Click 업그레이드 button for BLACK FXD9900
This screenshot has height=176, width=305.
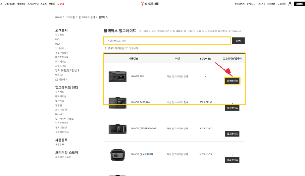pos(232,108)
